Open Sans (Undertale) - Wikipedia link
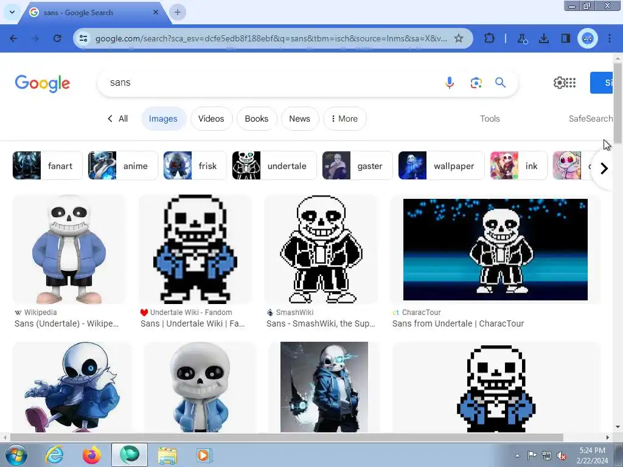Viewport: 623px width, 467px height. pyautogui.click(x=66, y=323)
